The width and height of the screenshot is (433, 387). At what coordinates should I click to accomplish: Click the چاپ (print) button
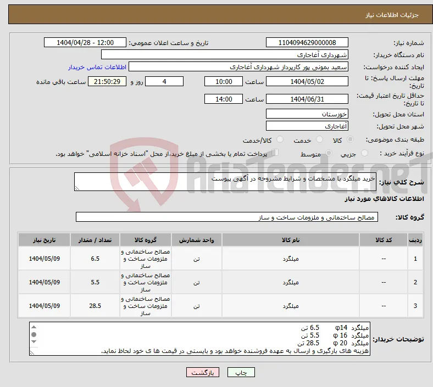pos(241,373)
